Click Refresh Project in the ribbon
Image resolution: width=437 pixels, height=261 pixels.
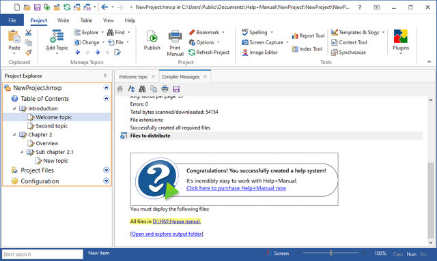(209, 52)
